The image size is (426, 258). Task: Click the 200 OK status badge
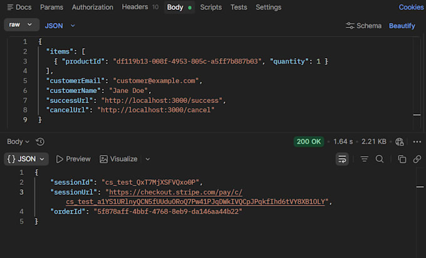pos(309,142)
